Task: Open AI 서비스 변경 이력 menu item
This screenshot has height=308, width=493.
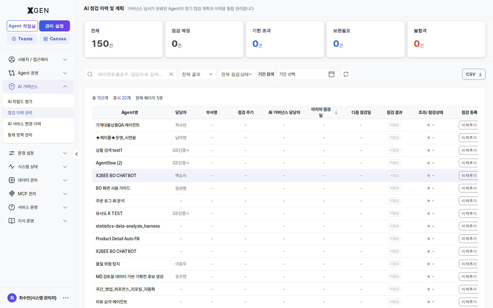Action: (x=38, y=124)
